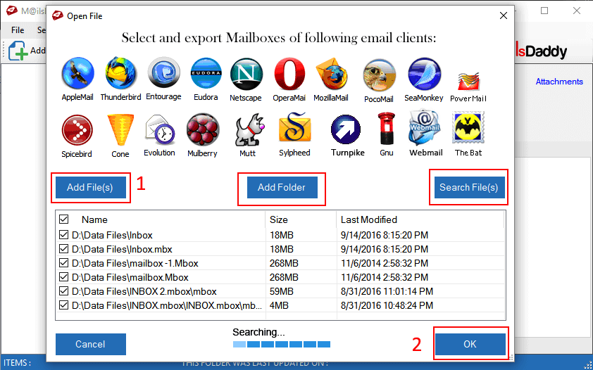Click the PowerMail client icon
The height and width of the screenshot is (370, 593).
point(468,81)
